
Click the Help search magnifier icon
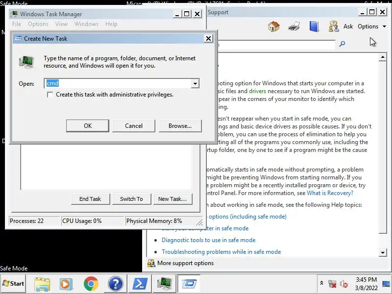point(342,44)
